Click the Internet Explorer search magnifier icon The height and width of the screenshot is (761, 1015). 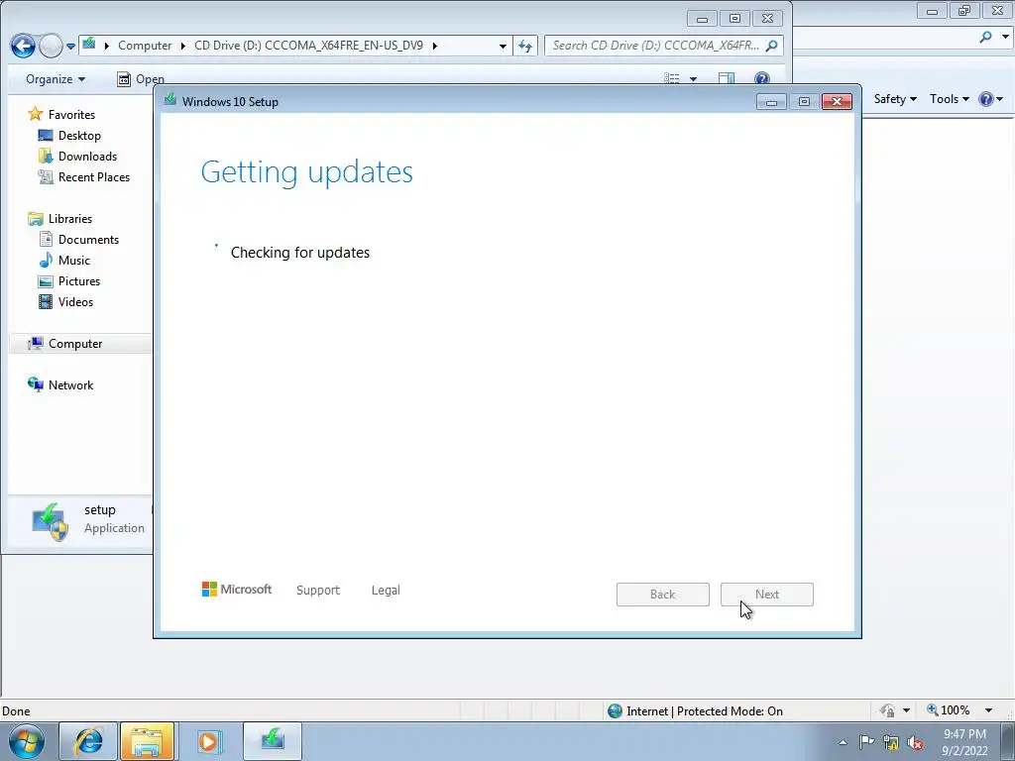coord(986,37)
